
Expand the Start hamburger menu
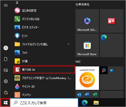click(x=6, y=6)
